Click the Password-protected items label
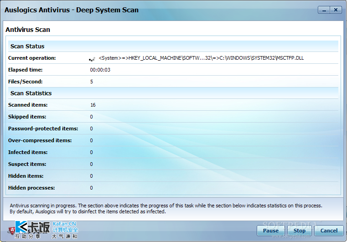 pyautogui.click(x=43, y=129)
